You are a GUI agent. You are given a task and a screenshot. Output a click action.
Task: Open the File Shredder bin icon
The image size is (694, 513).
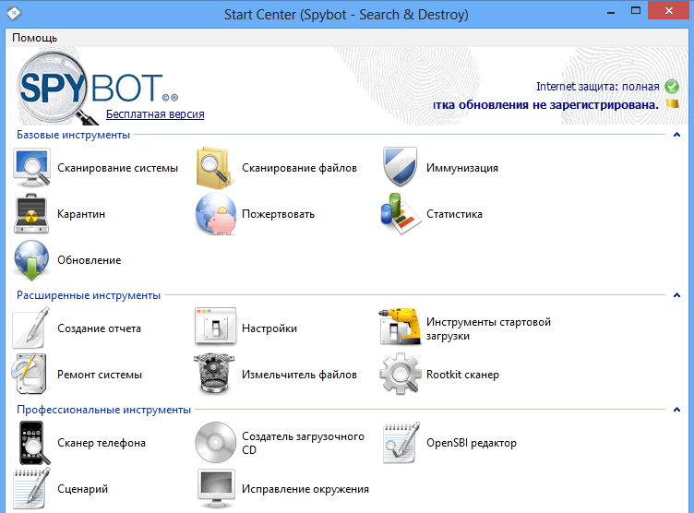(x=215, y=374)
